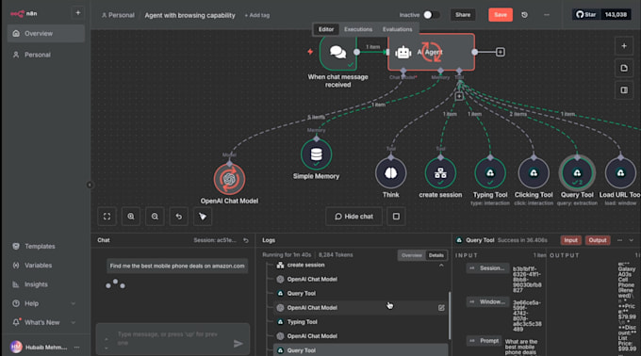Click the plus button beside n8n logo

pos(77,12)
